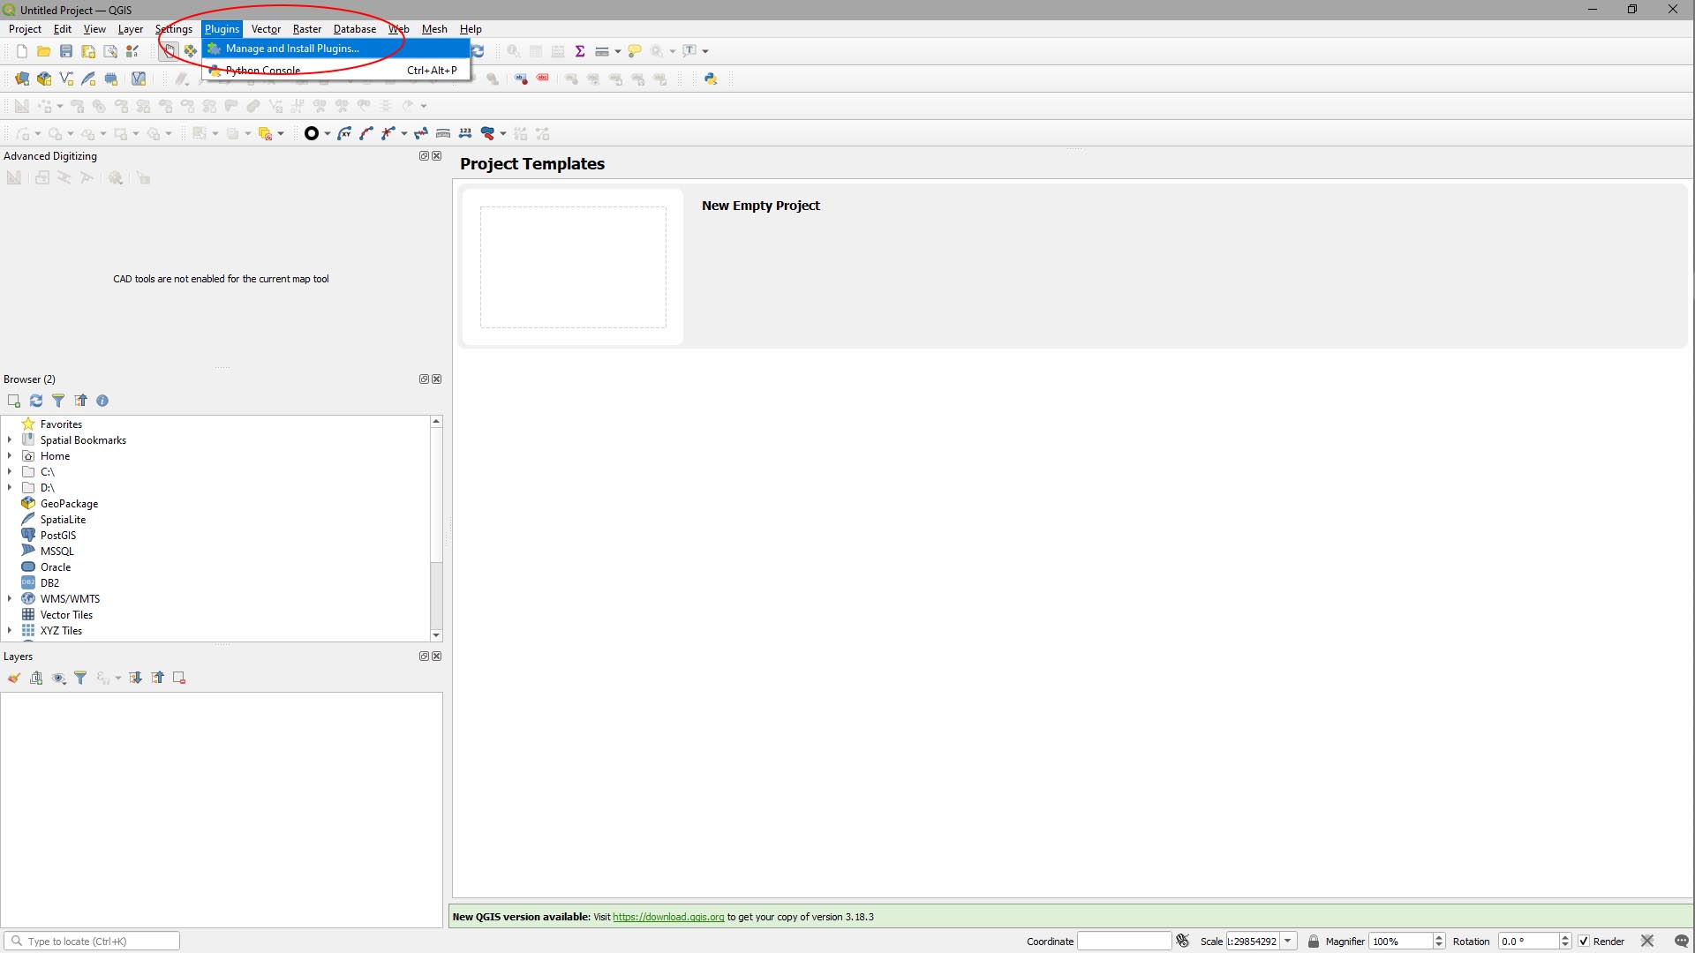Open the Data Source Manager icon
Viewport: 1695px width, 953px height.
(x=22, y=79)
